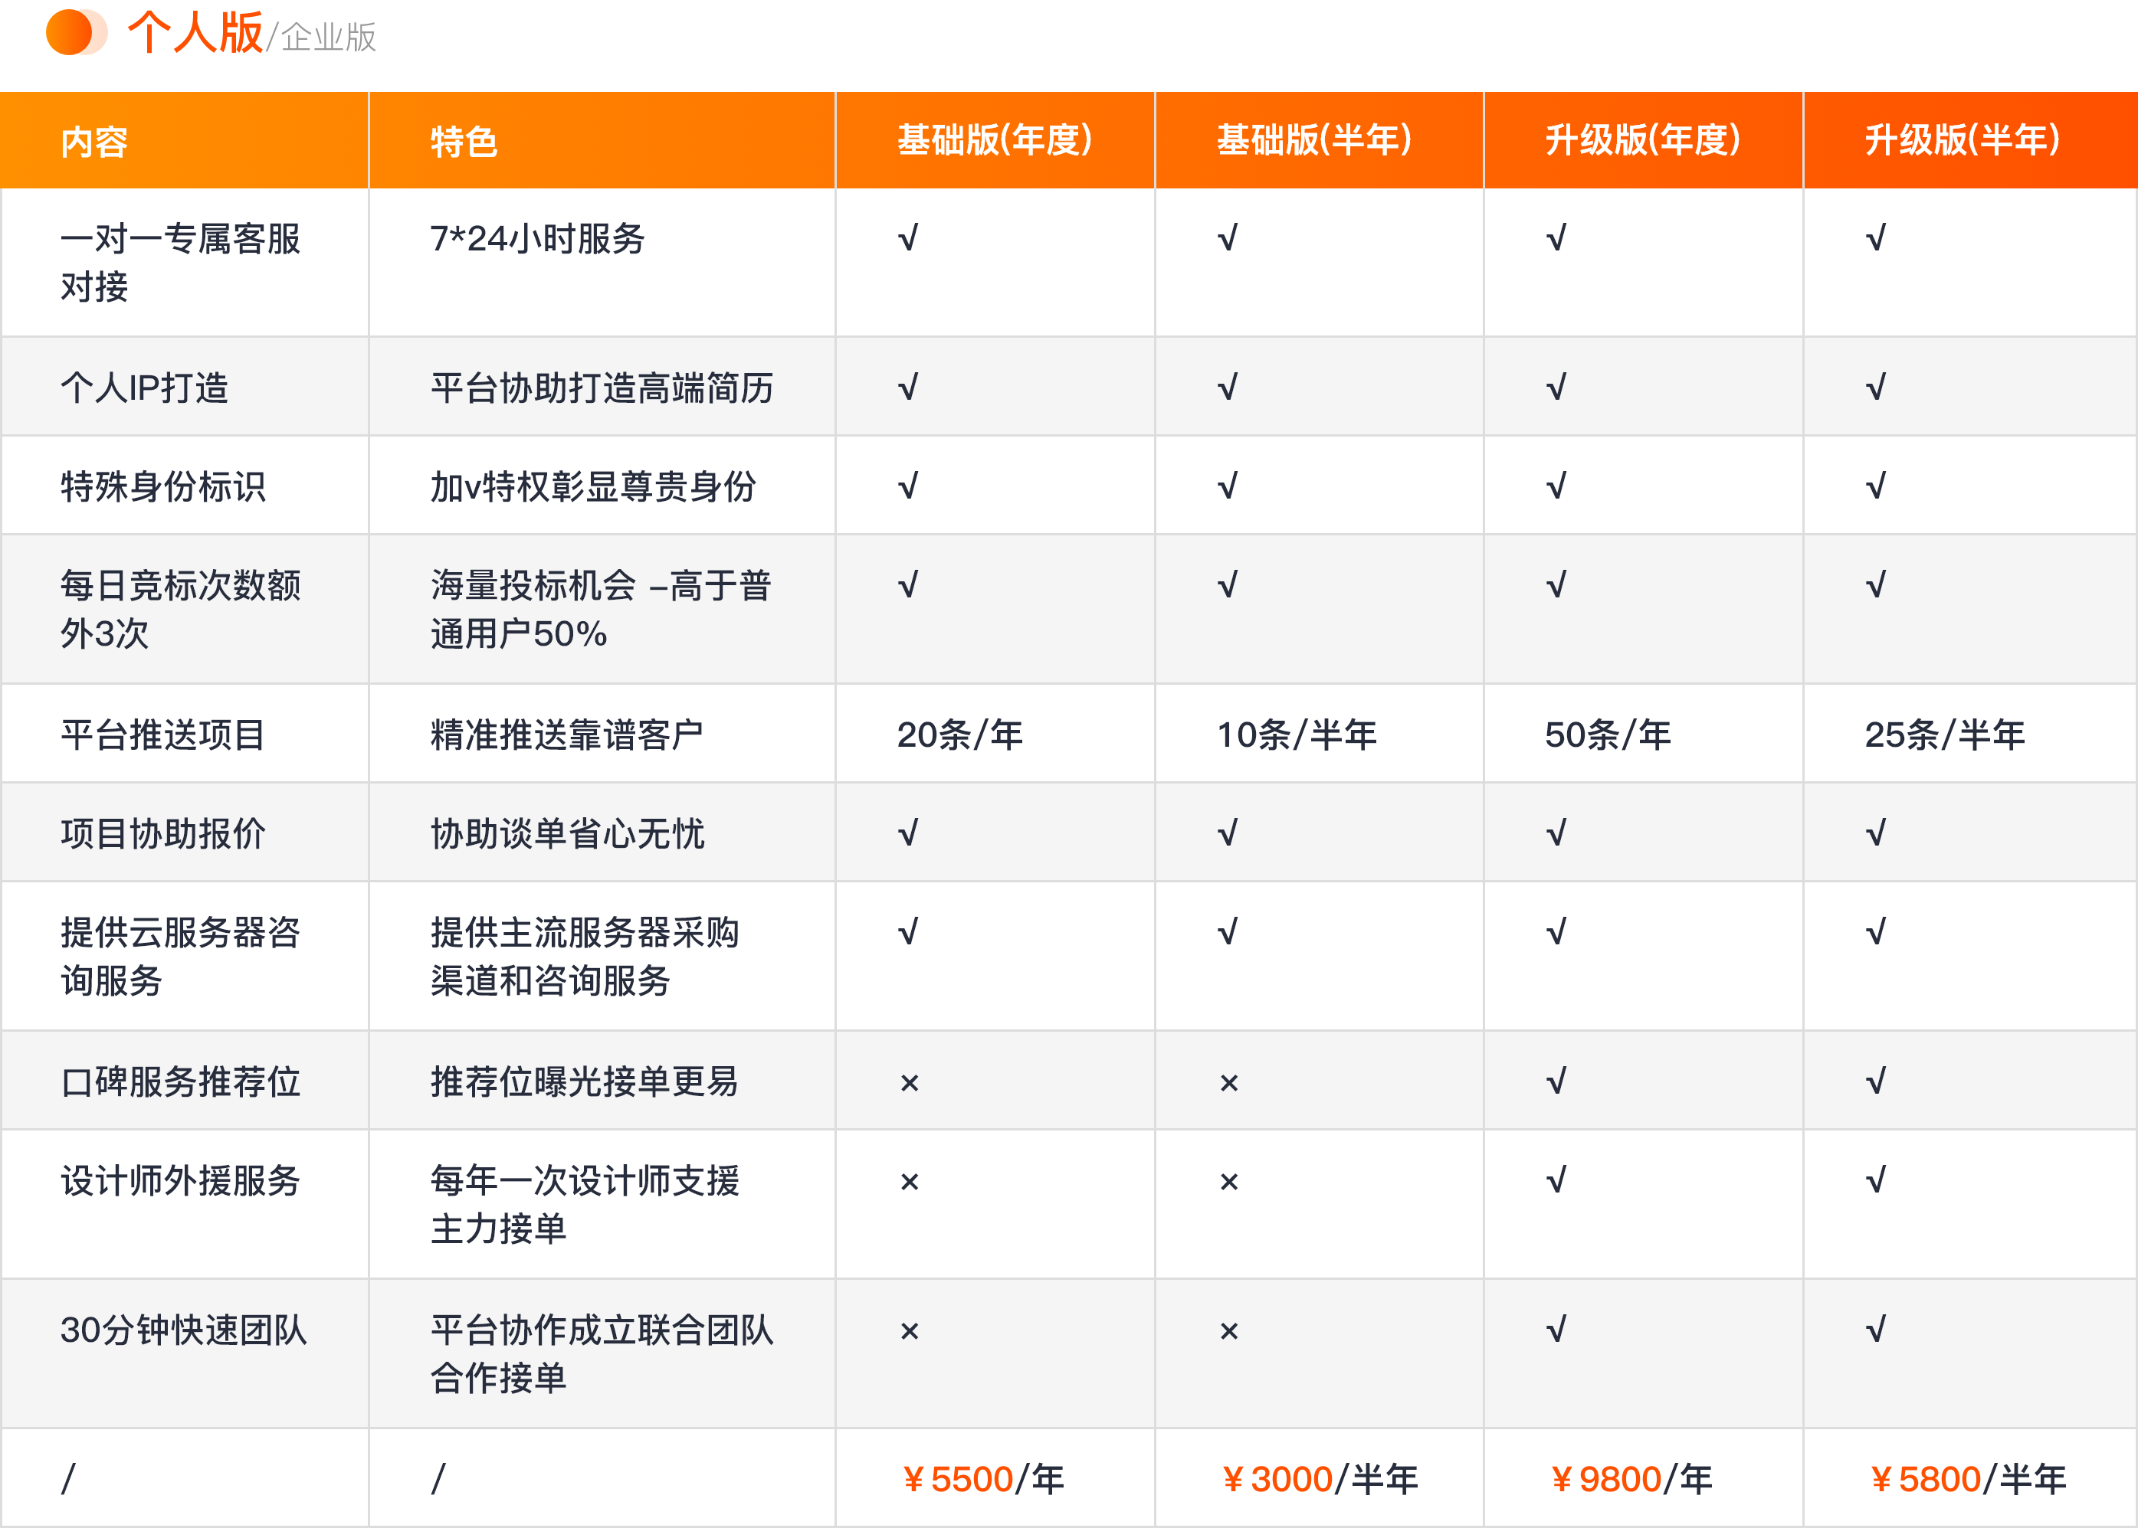Click the 提供云服务器咨询服务 row label
This screenshot has height=1528, width=2138.
point(181,957)
